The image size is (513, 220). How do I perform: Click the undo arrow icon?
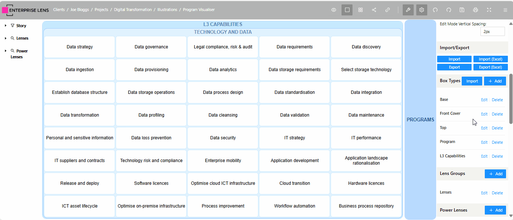pos(435,10)
